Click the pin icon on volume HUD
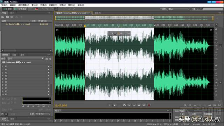The image size is (224, 126). pos(129,34)
